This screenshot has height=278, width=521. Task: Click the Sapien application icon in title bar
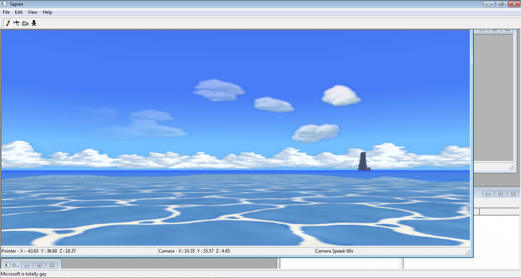point(4,4)
